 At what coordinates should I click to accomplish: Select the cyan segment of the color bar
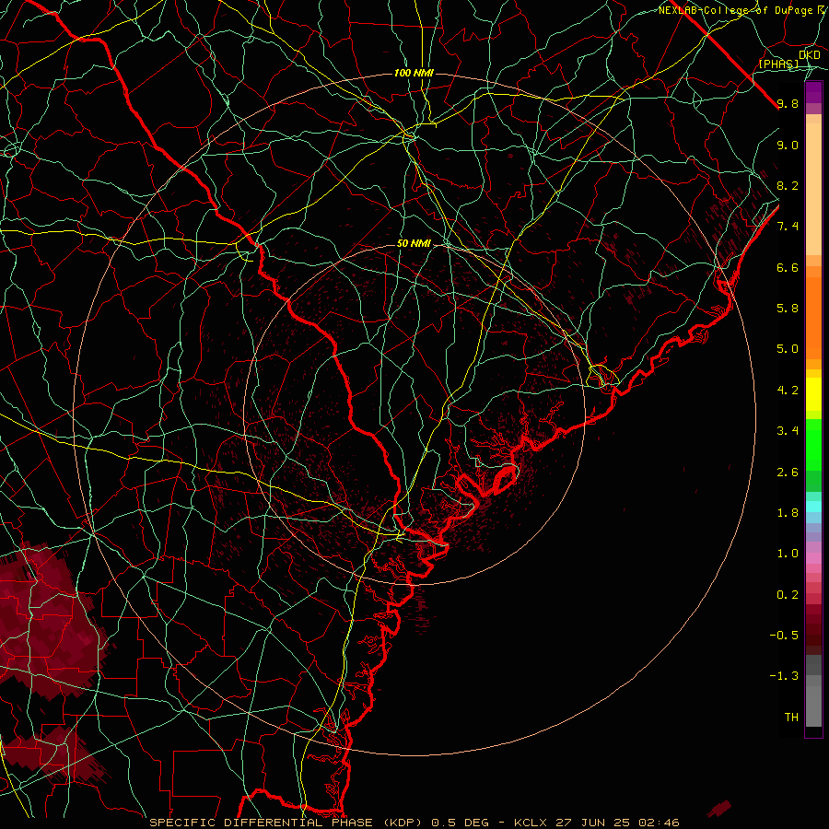tap(813, 507)
